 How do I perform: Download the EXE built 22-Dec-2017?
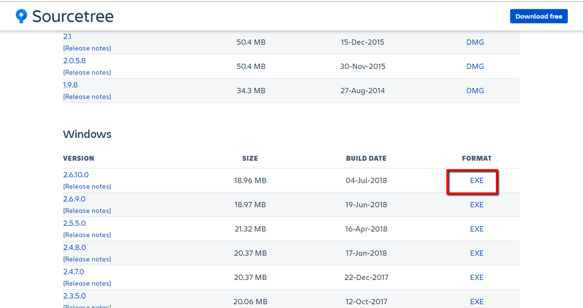click(x=477, y=278)
